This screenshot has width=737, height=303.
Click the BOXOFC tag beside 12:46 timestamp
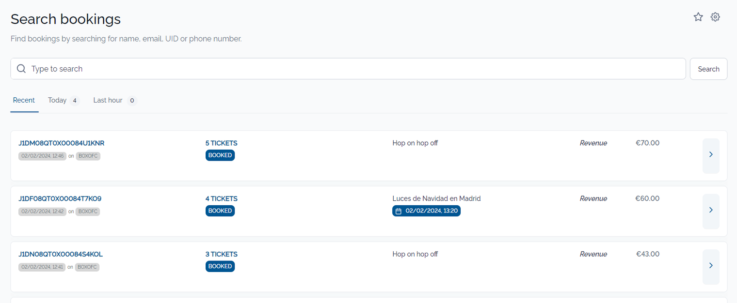[88, 156]
